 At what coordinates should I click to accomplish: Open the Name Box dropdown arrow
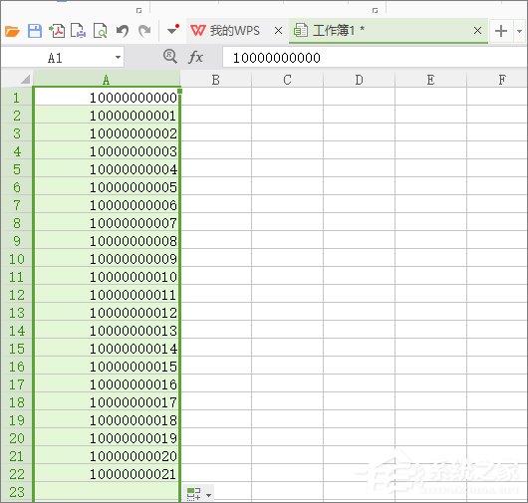pyautogui.click(x=118, y=57)
